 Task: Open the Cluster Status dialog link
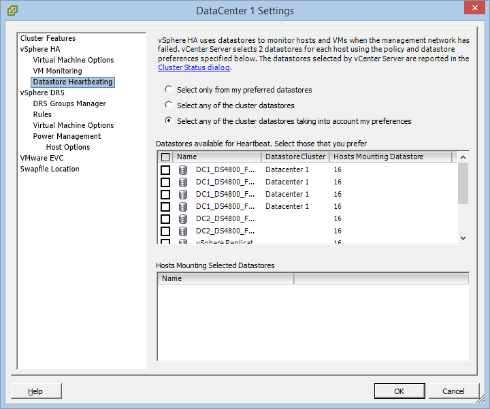pos(194,67)
